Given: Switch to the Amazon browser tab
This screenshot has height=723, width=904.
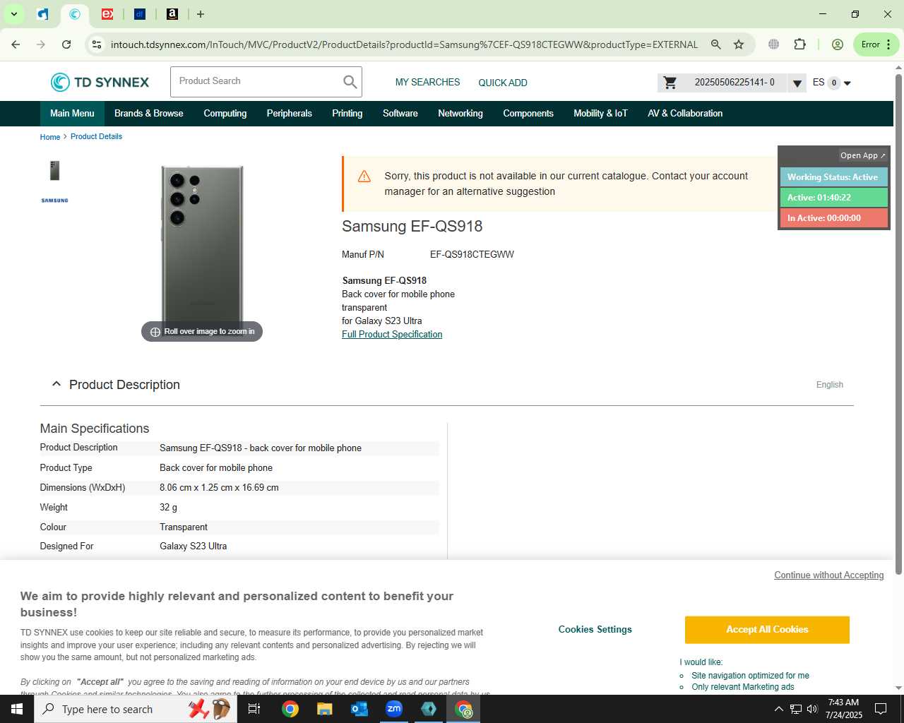Looking at the screenshot, I should [x=172, y=14].
